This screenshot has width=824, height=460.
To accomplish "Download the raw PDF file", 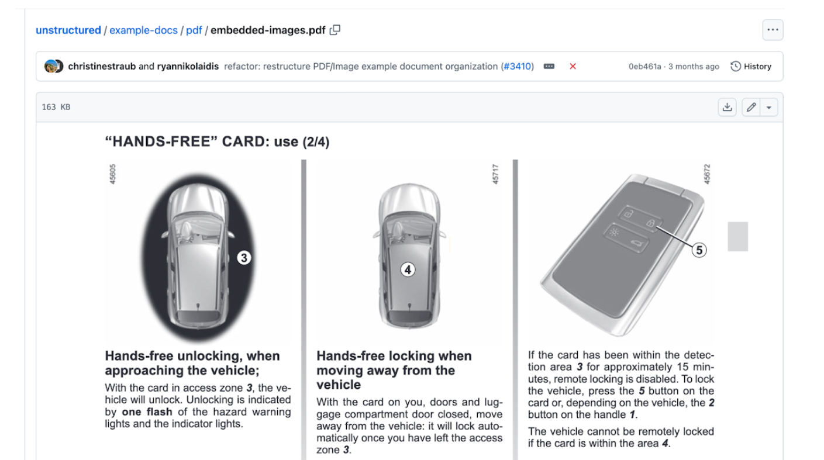I will click(x=727, y=107).
